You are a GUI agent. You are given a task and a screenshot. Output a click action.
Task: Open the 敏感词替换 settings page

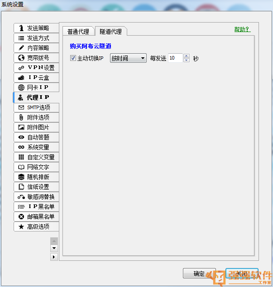[x=36, y=197]
